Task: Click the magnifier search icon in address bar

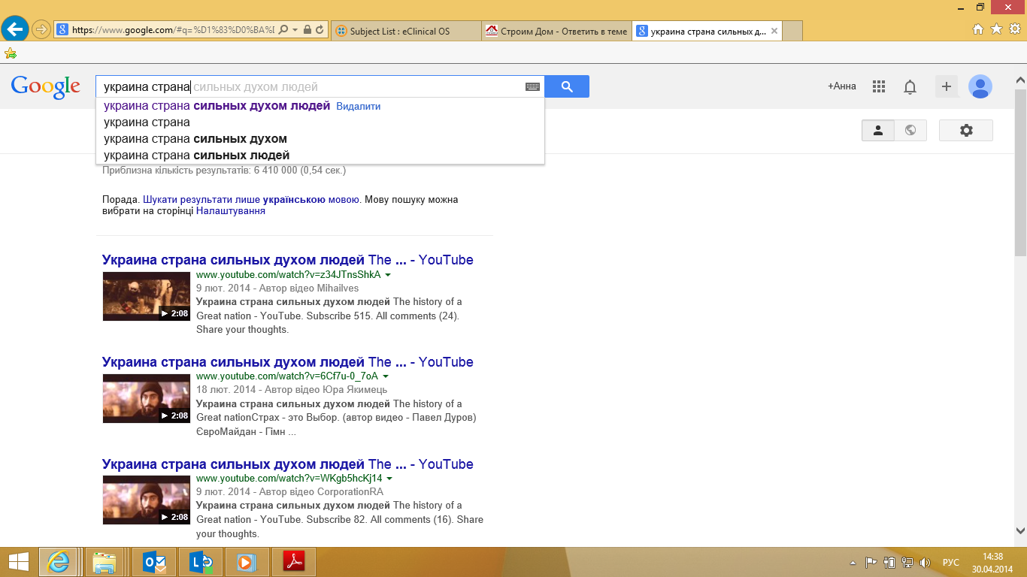Action: tap(283, 30)
